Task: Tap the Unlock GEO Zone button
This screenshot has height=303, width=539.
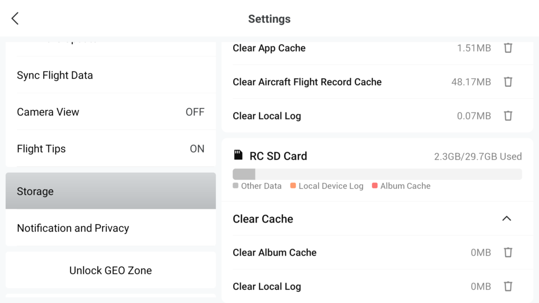Action: [111, 270]
